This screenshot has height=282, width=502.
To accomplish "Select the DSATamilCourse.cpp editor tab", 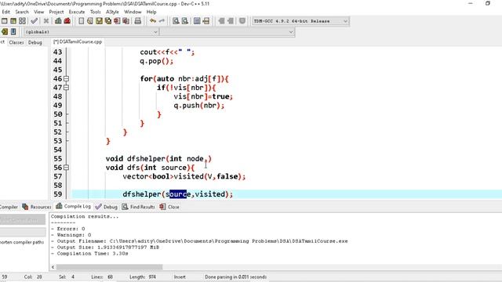I will click(x=78, y=42).
